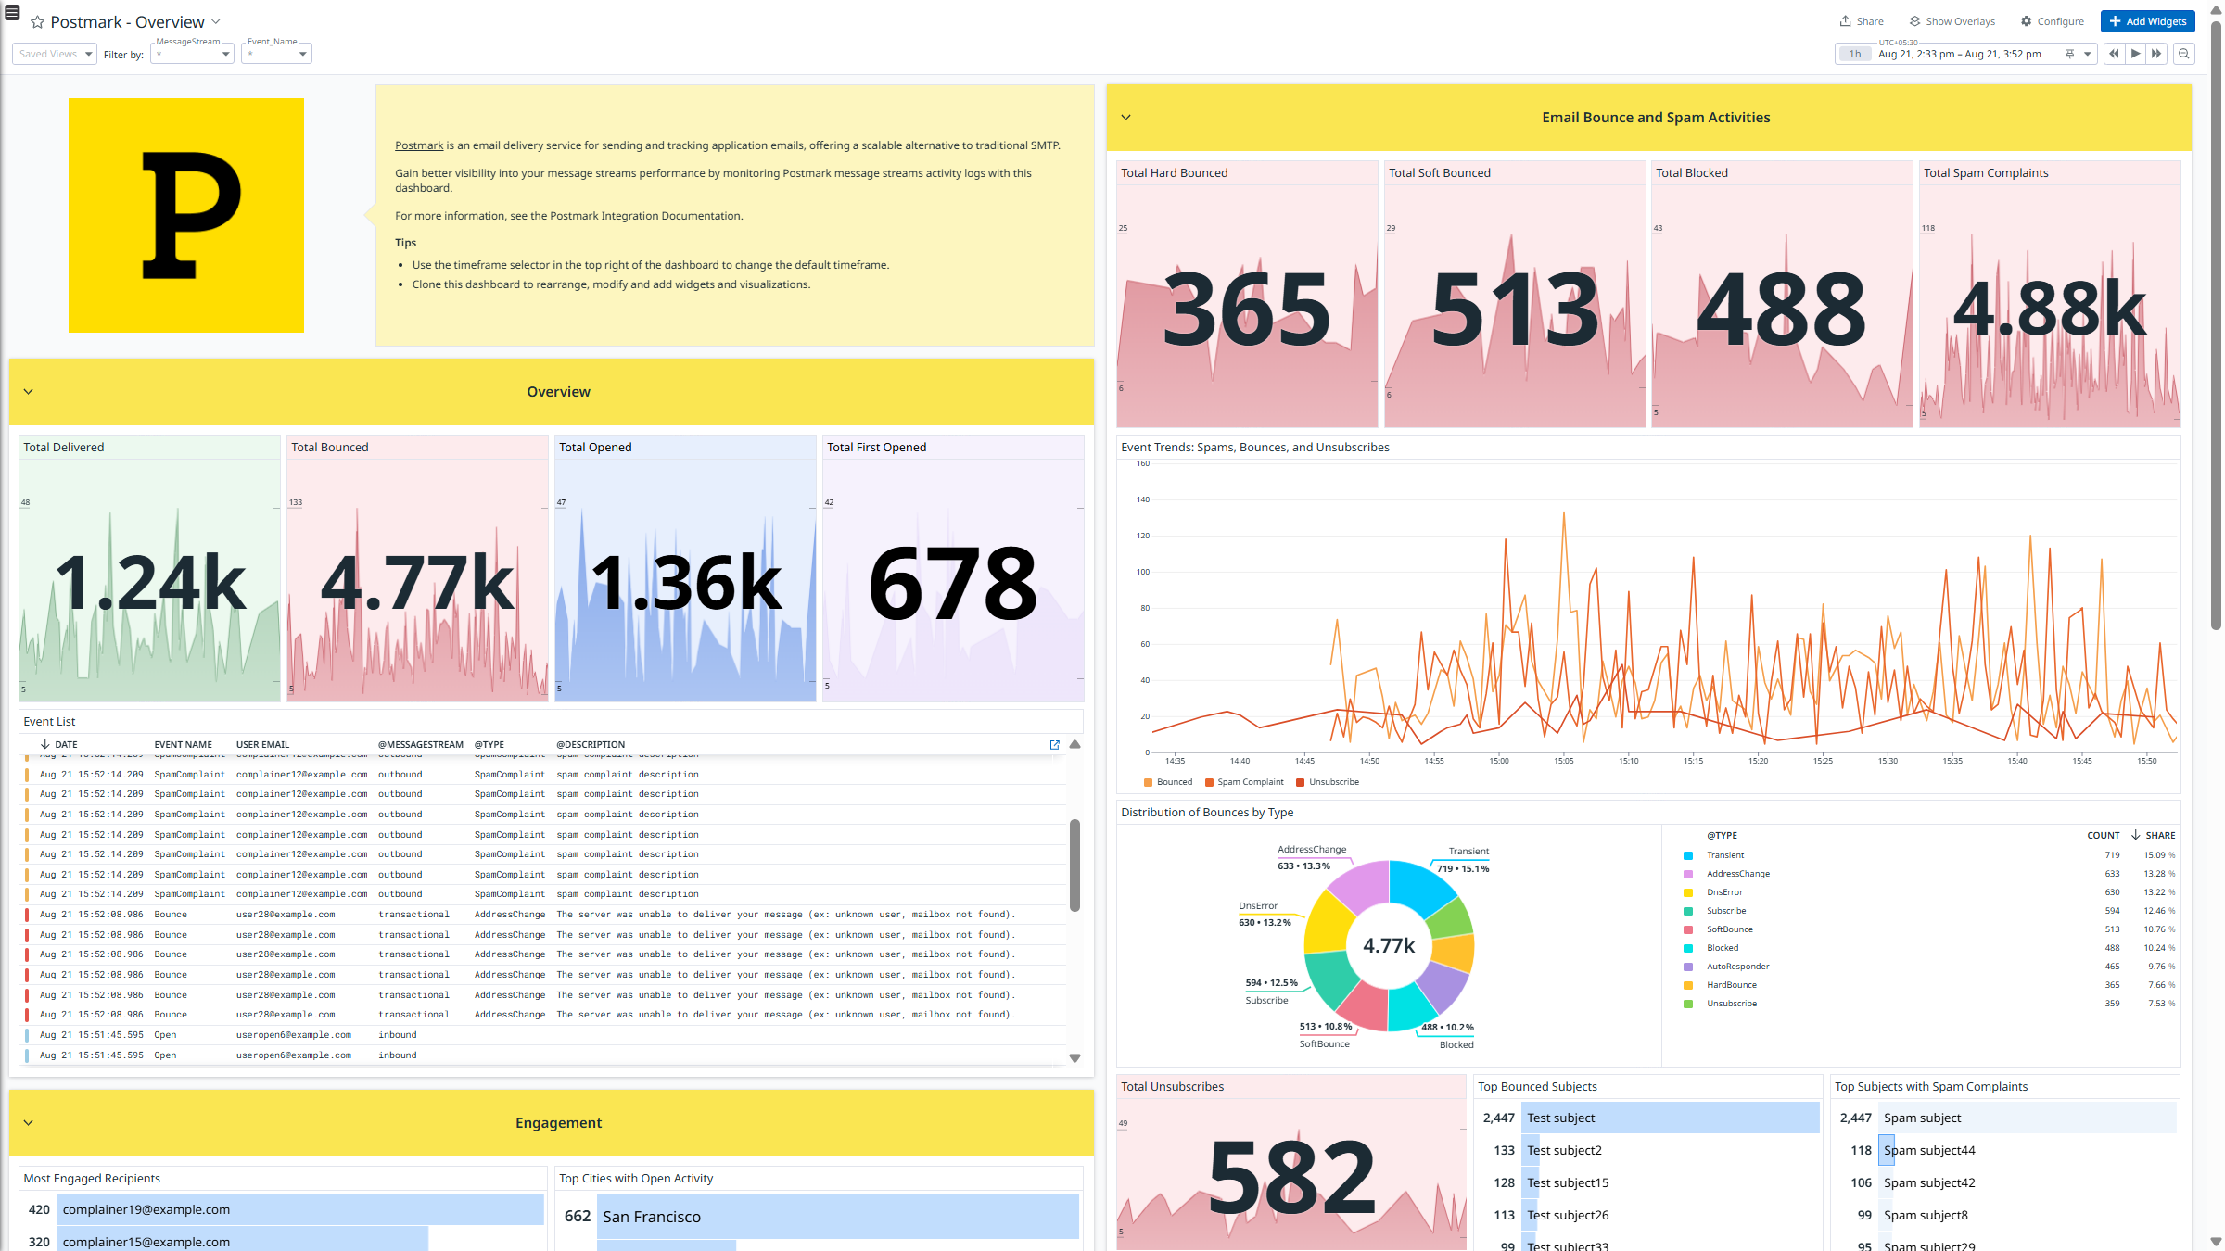This screenshot has width=2225, height=1251.
Task: Toggle Spam Complaint series in legend
Action: [1244, 782]
